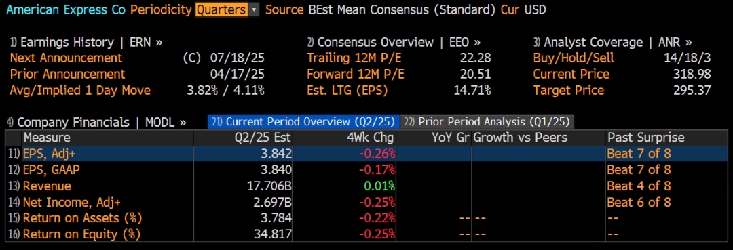
Task: Select the Net Income, Adj+ row
Action: pyautogui.click(x=367, y=202)
